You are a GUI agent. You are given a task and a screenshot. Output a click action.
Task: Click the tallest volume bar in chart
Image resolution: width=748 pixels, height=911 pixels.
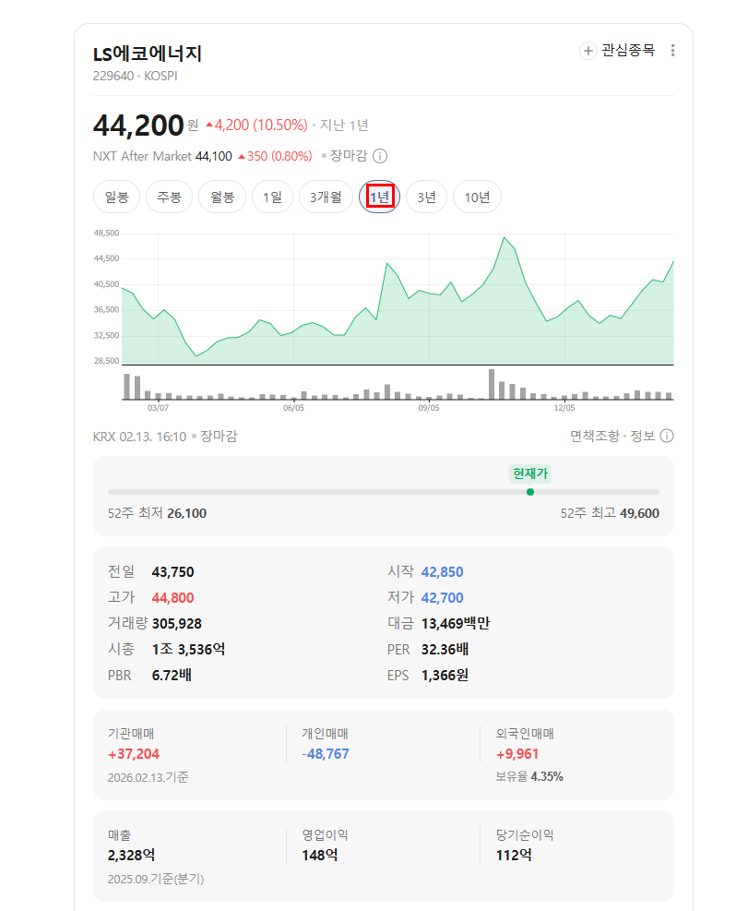pos(492,384)
